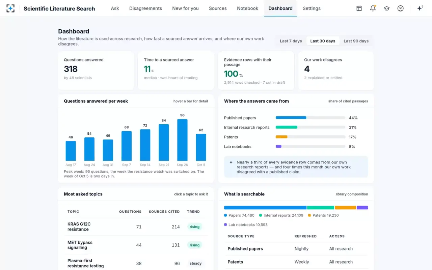Click the rising badge for KRAS G12C
Viewport: 432px width, 270px height.
(x=194, y=227)
